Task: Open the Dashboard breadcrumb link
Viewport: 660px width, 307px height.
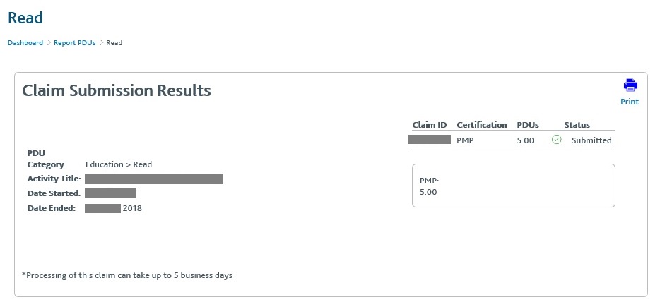Action: 25,43
